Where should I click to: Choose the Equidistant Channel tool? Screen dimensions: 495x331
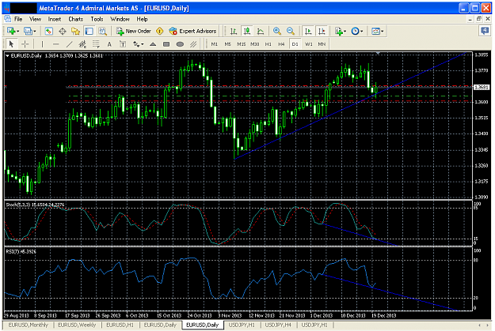point(82,44)
